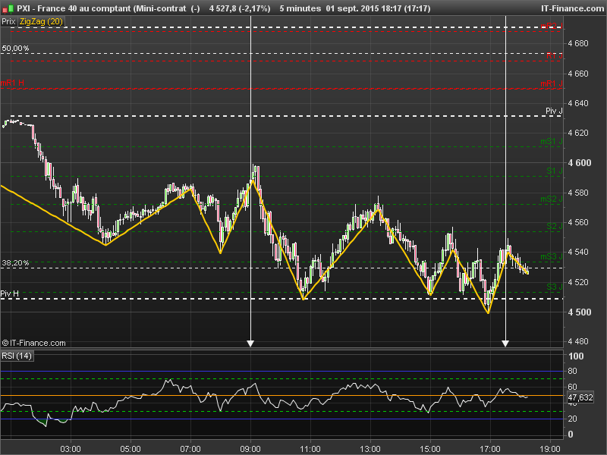Click the 13:00 time axis label

tap(370, 449)
